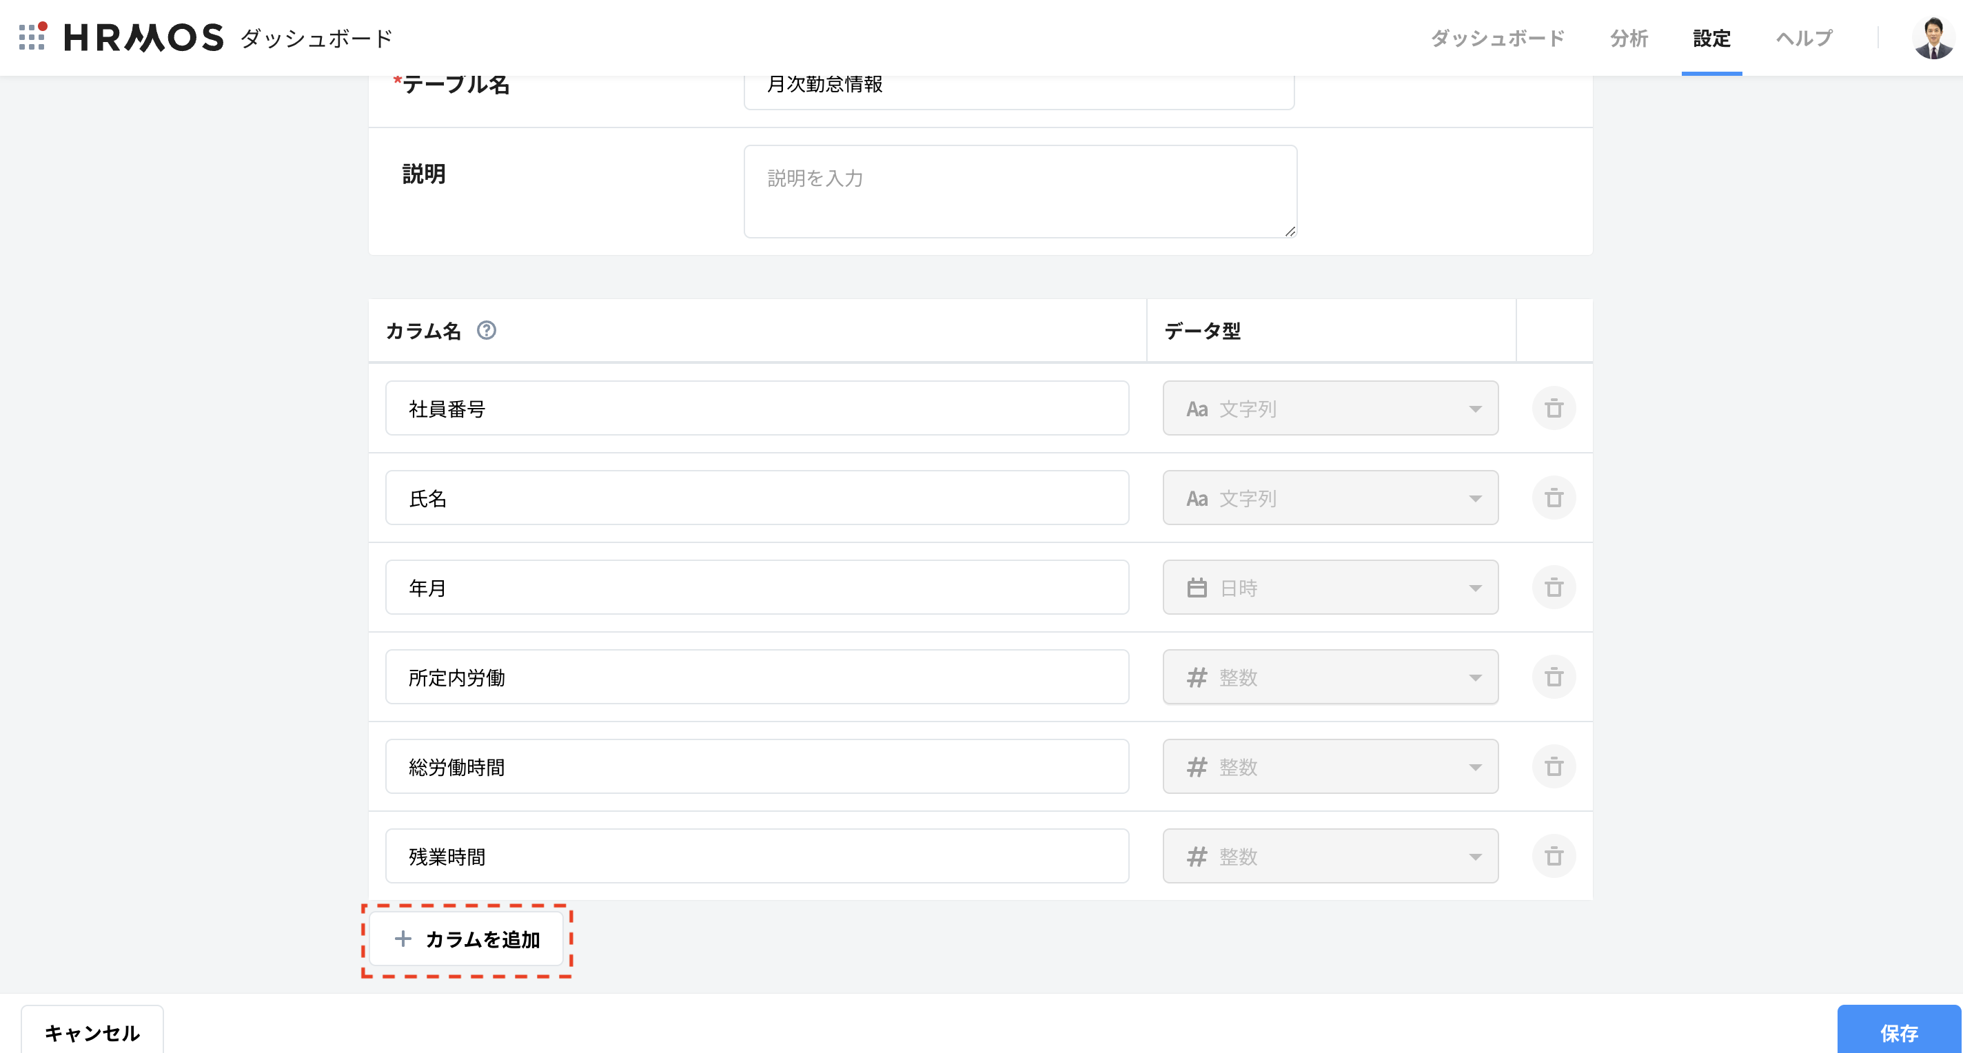Delete the 総労働時間 row trash icon
Screen dimensions: 1963x1053
(1553, 766)
